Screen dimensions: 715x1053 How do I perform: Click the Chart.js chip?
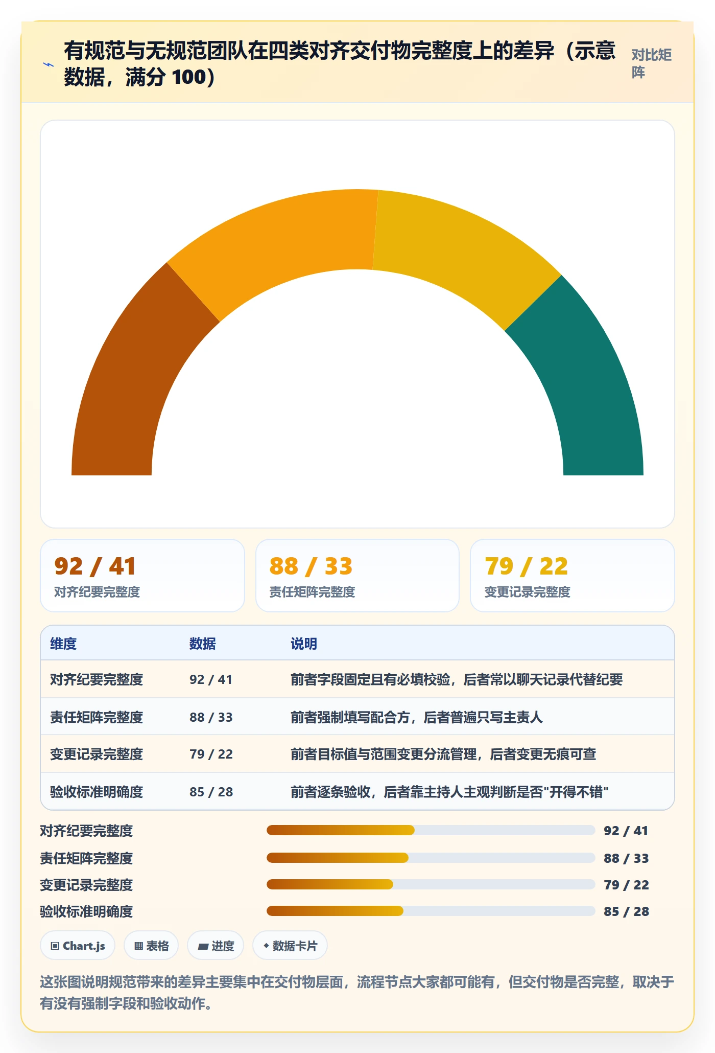tap(78, 946)
